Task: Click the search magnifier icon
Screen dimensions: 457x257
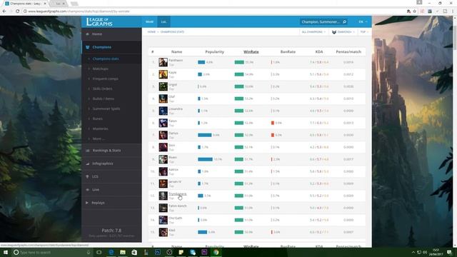Action: [344, 22]
